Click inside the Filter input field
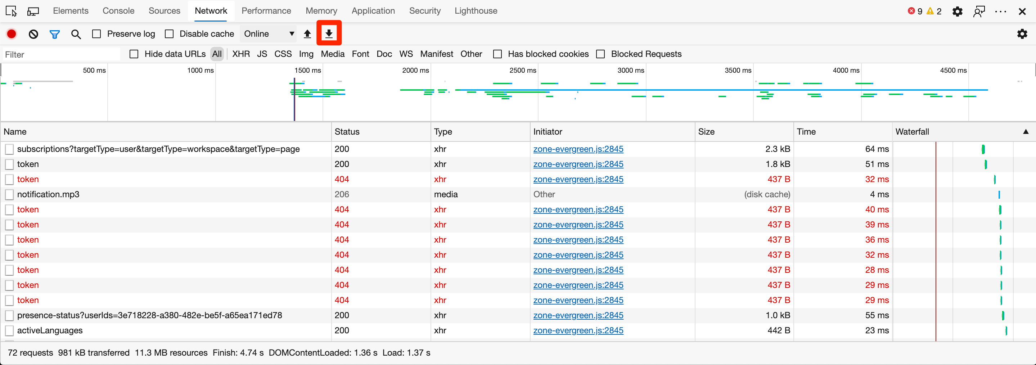The width and height of the screenshot is (1036, 365). [60, 54]
